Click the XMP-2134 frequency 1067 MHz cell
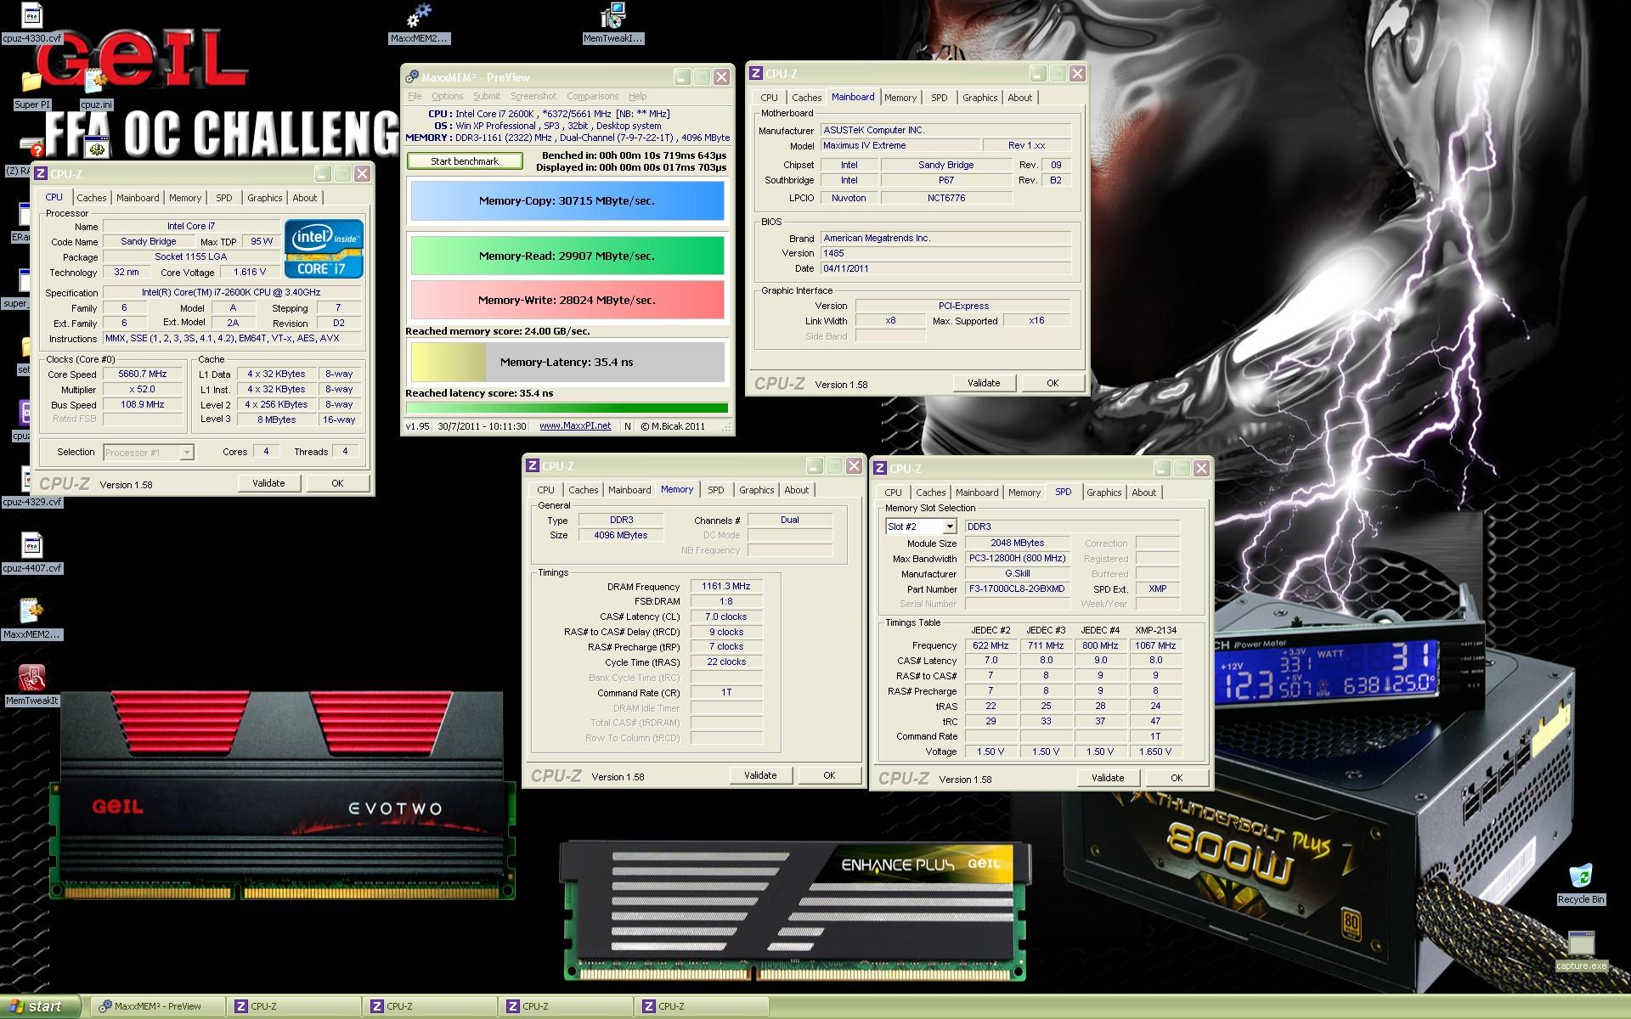The height and width of the screenshot is (1019, 1631). [1155, 645]
